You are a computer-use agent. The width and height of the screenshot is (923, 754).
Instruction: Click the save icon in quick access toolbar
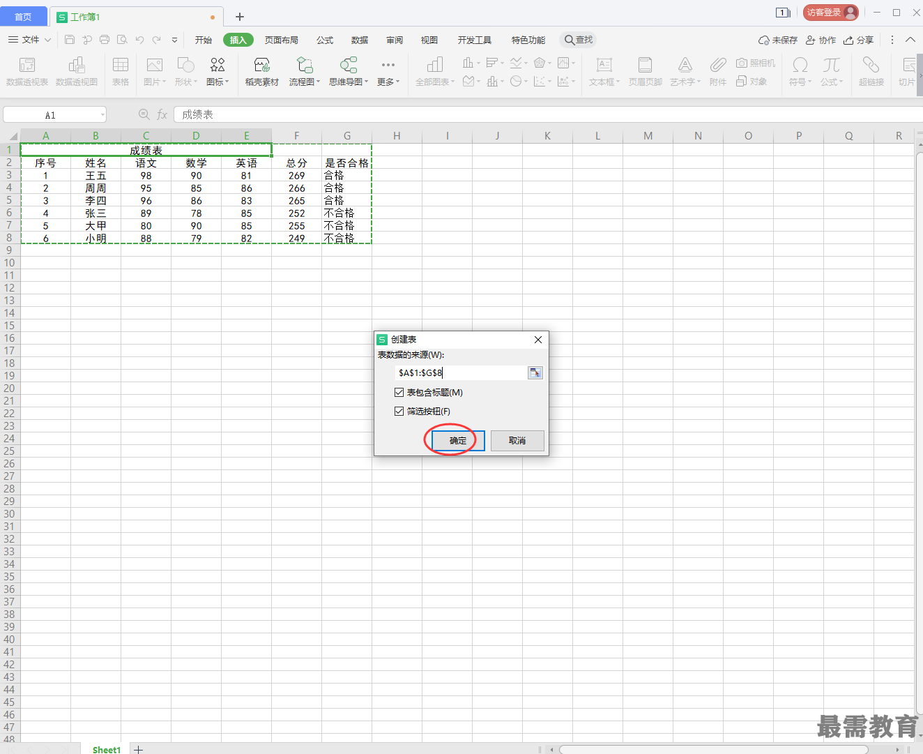[x=70, y=40]
